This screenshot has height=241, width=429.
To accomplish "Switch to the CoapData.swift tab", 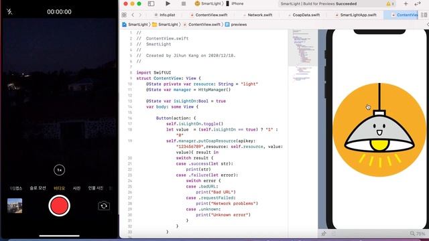I will coord(304,15).
